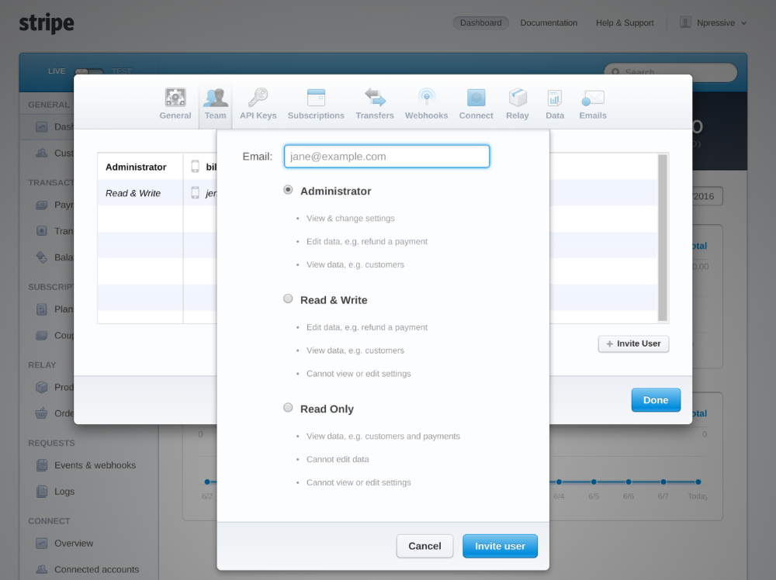Select the Administrator team row label

tap(136, 167)
